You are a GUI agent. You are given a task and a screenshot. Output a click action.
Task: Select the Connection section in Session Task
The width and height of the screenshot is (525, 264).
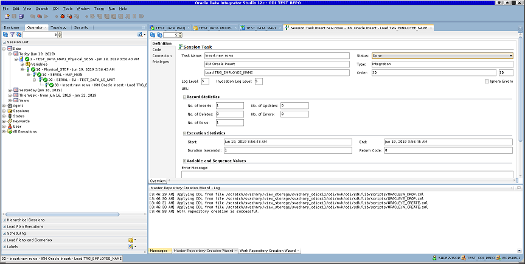(x=162, y=55)
